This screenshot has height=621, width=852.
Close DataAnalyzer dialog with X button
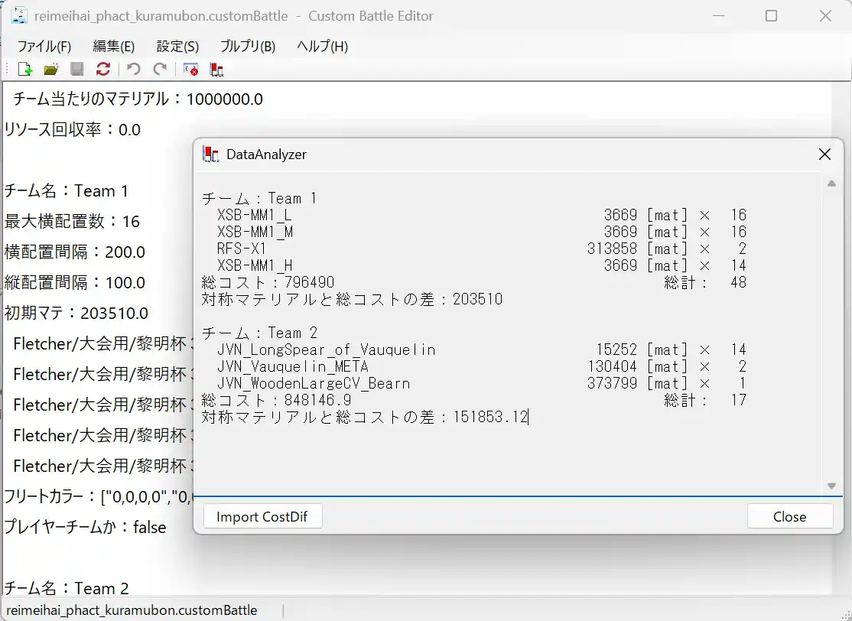click(824, 154)
